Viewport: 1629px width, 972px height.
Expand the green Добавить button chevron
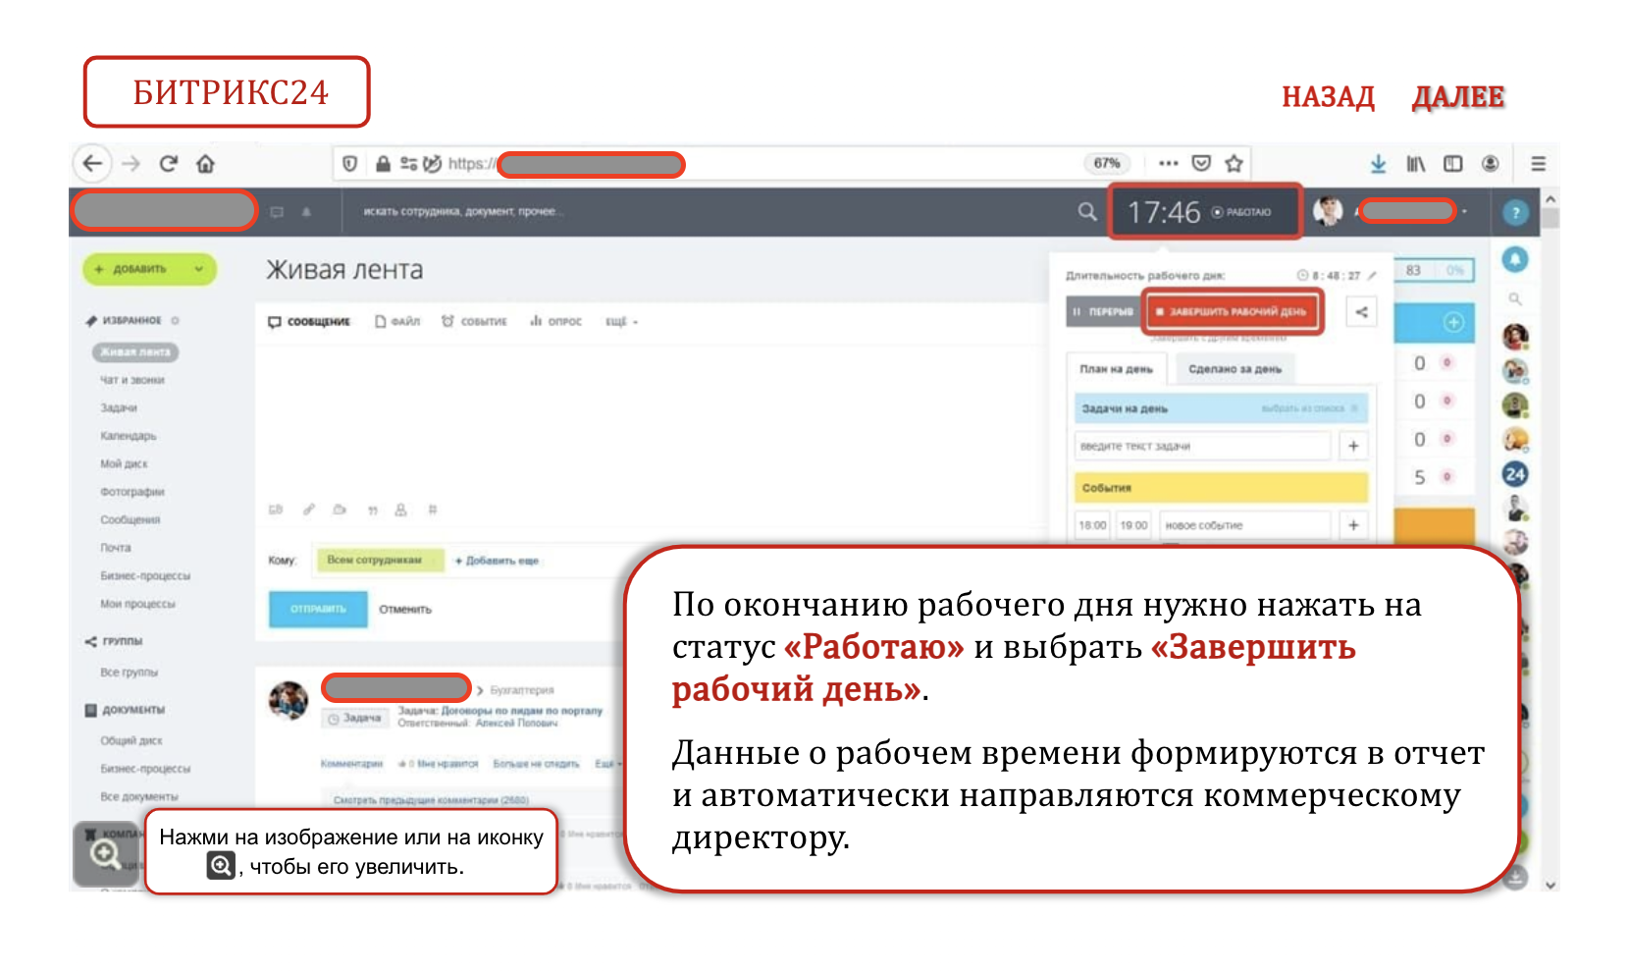click(x=199, y=269)
